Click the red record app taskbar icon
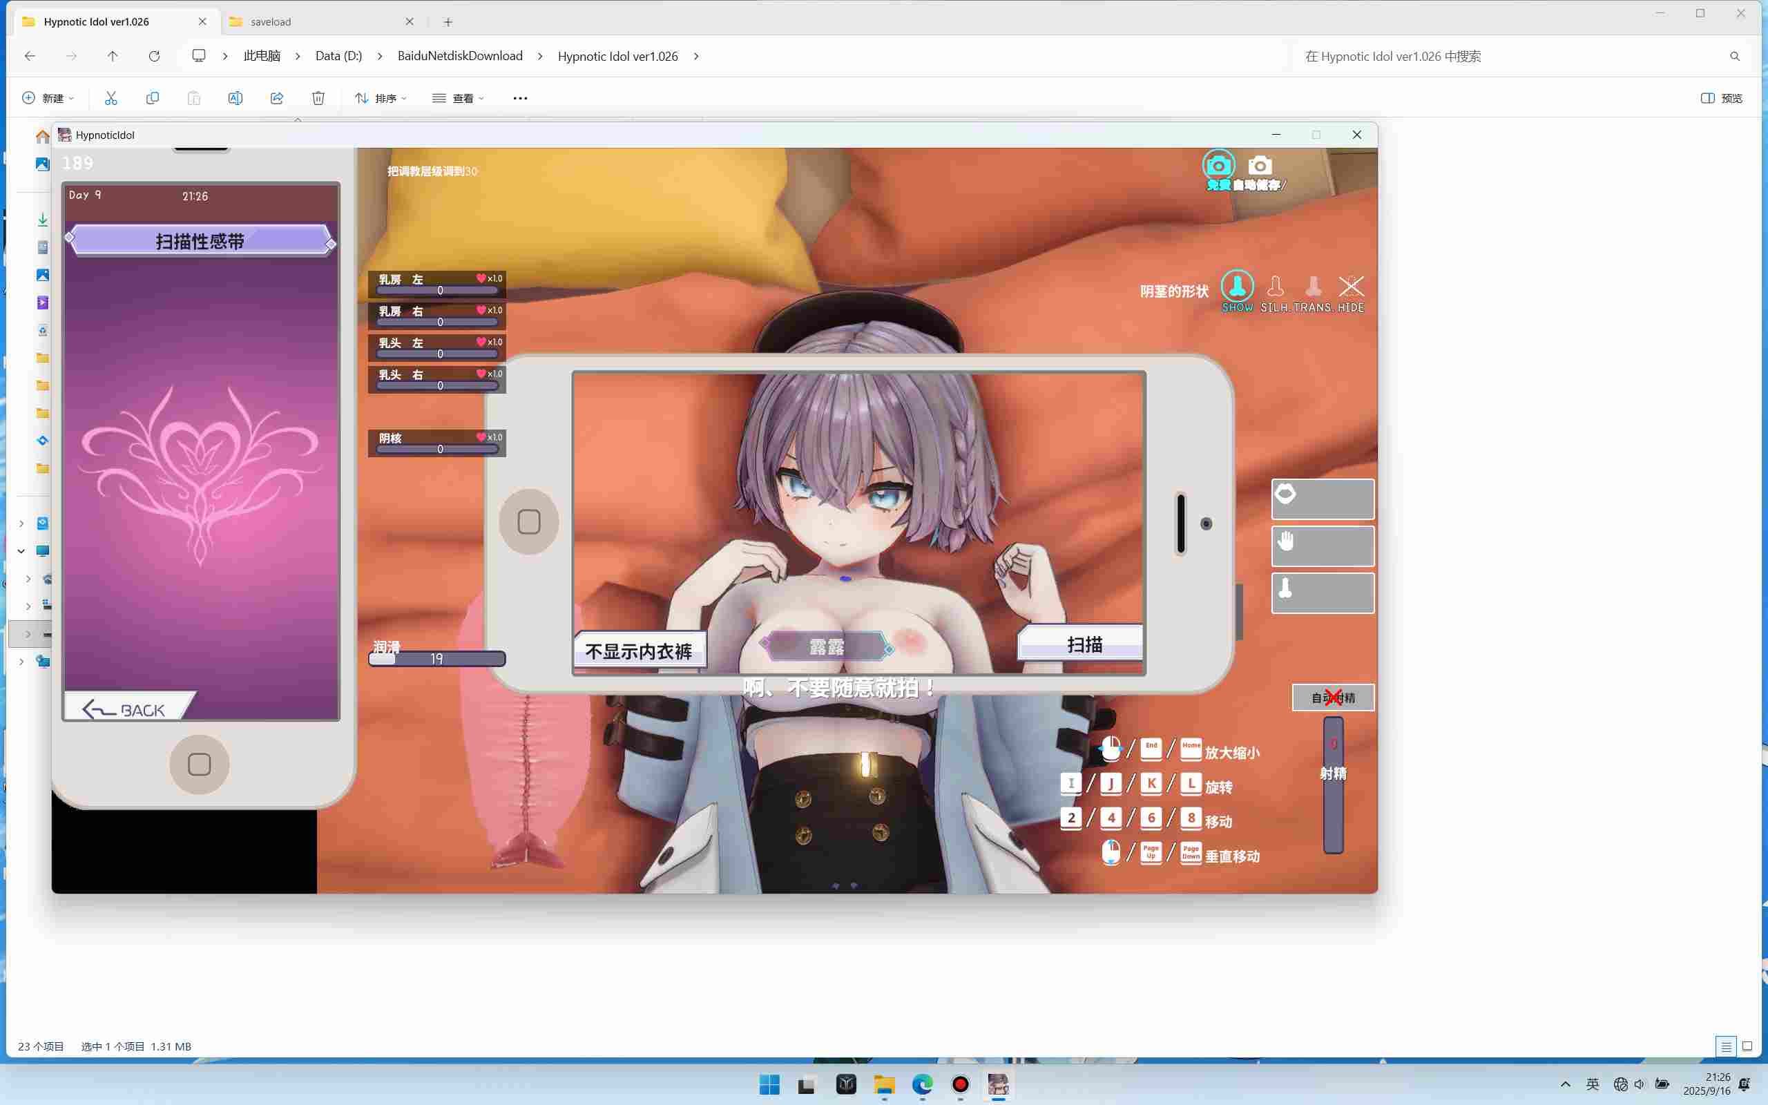This screenshot has height=1105, width=1768. (x=960, y=1084)
